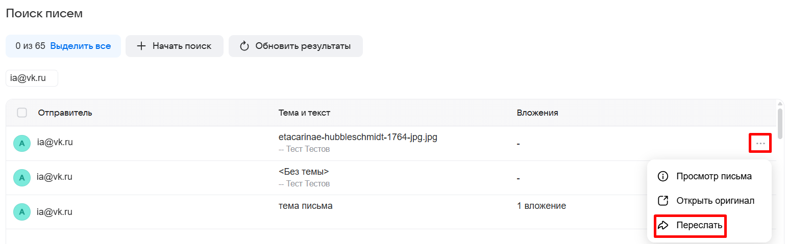
Task: Click the avatar of the first ia@vk.ru row
Action: click(x=21, y=144)
